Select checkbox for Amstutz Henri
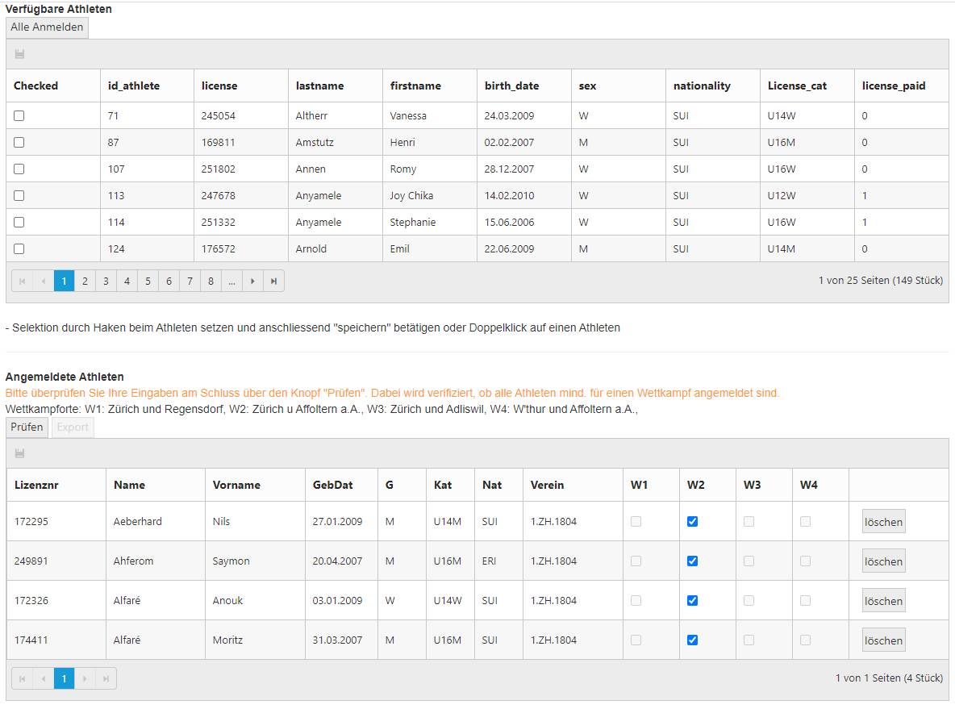The height and width of the screenshot is (709, 955). pyautogui.click(x=19, y=142)
